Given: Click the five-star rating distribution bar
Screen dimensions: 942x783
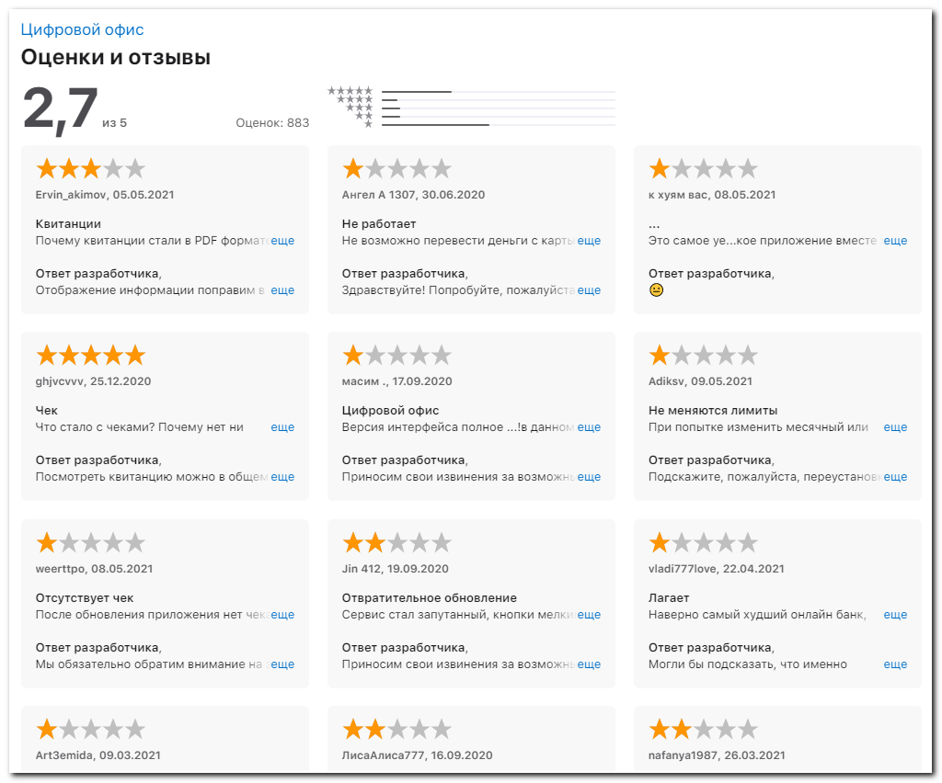Looking at the screenshot, I should pos(498,92).
